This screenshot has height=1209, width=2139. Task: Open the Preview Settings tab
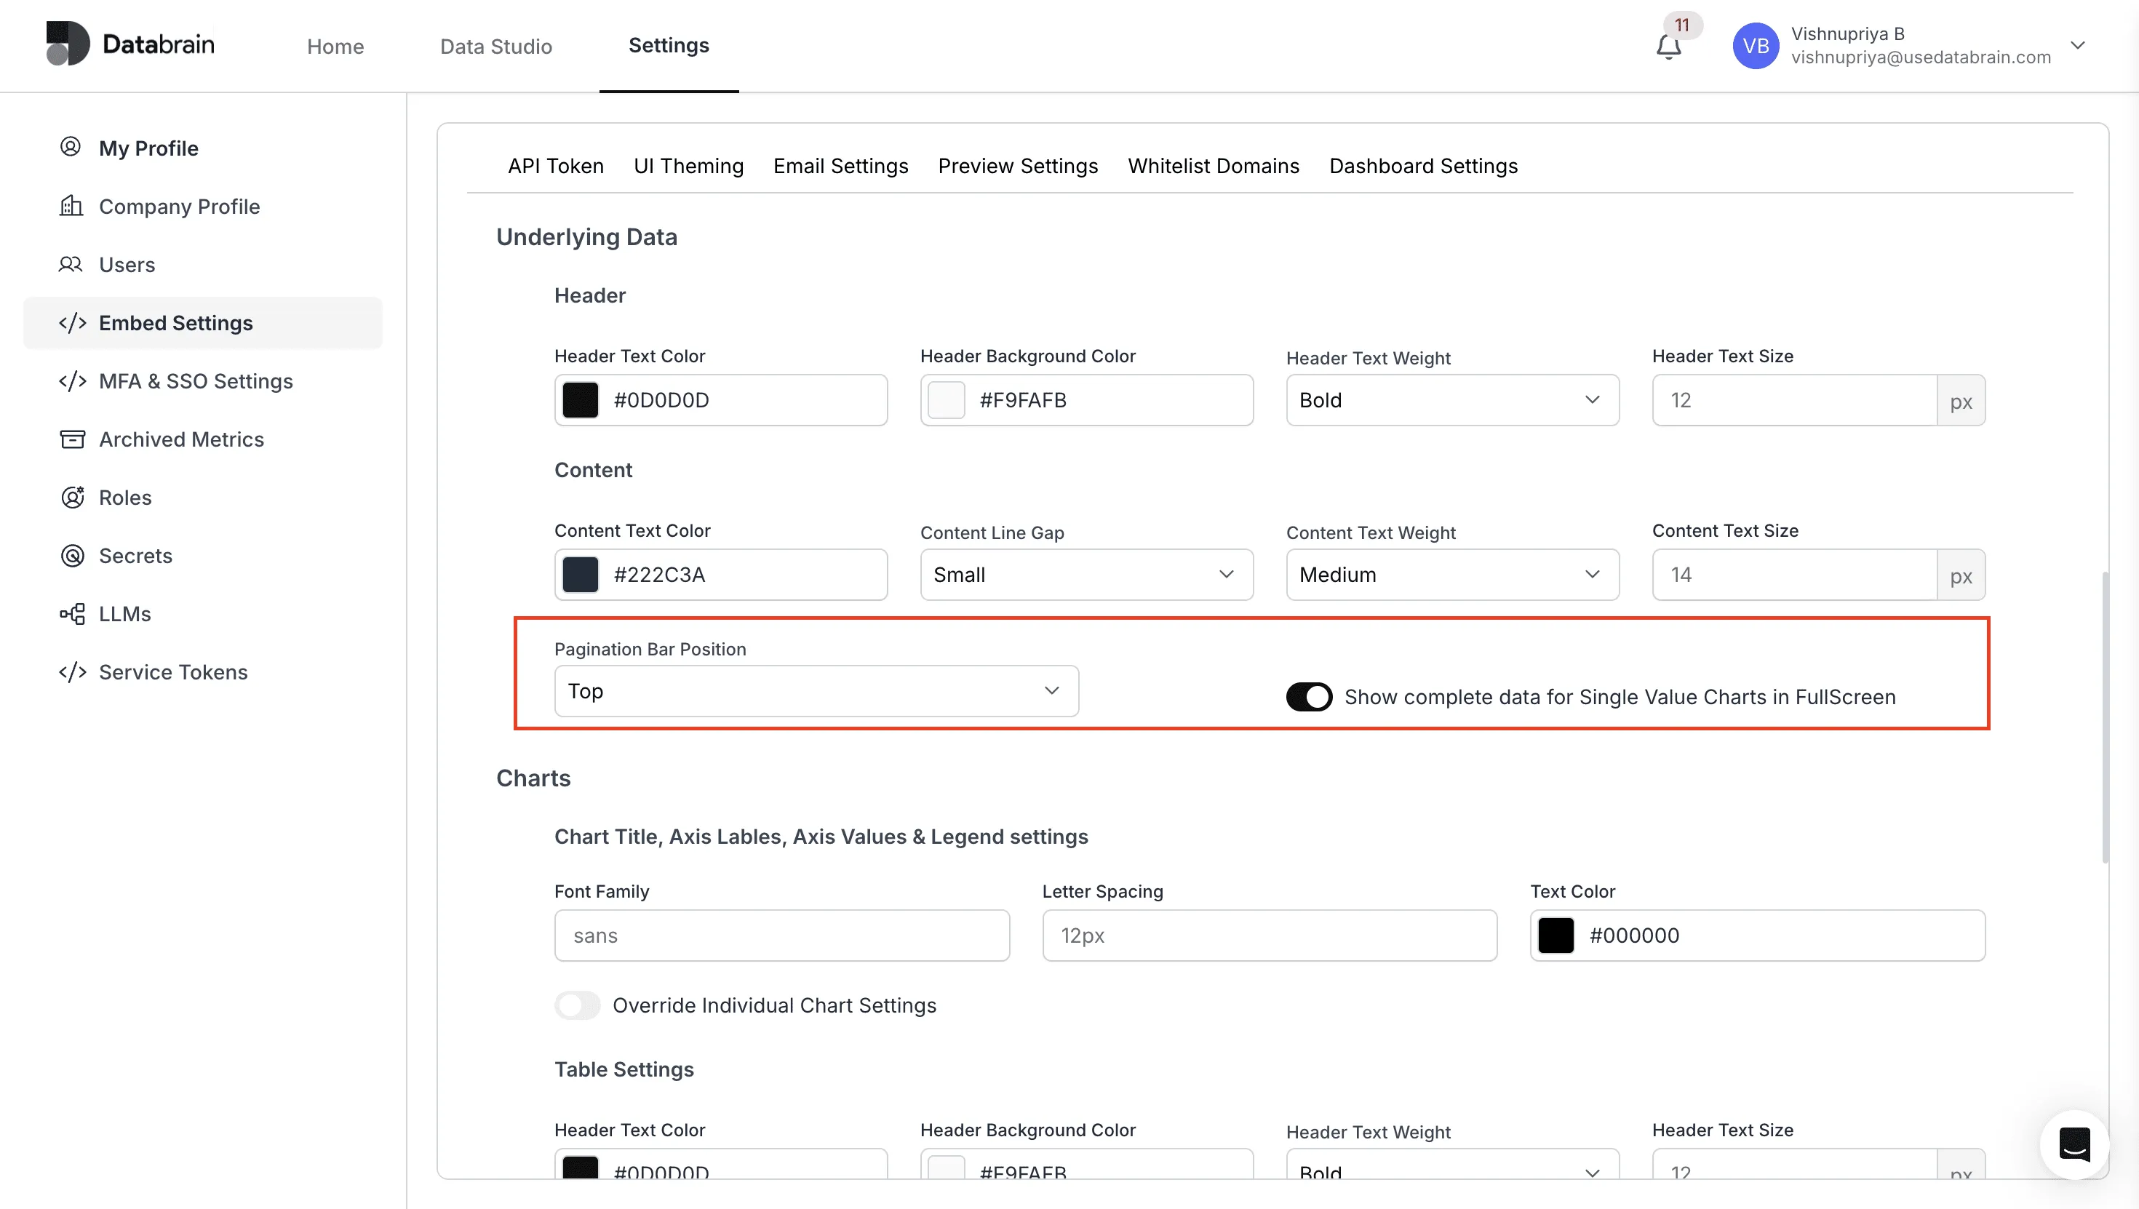[1017, 166]
